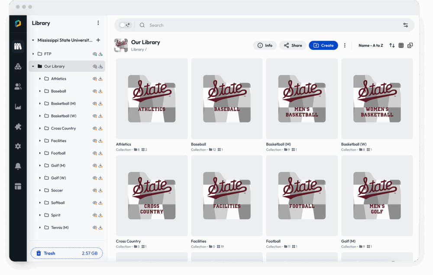Viewport: 433px width, 275px height.
Task: Toggle visibility of Golf (W) folder
Action: point(95,178)
